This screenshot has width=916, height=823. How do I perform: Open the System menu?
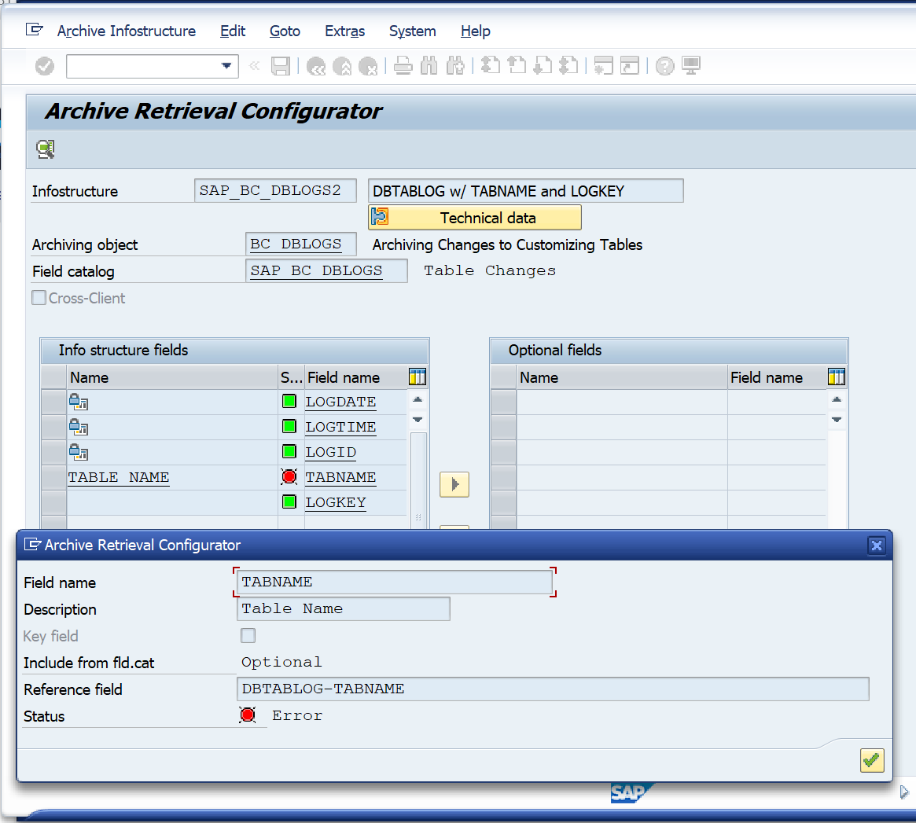click(413, 31)
